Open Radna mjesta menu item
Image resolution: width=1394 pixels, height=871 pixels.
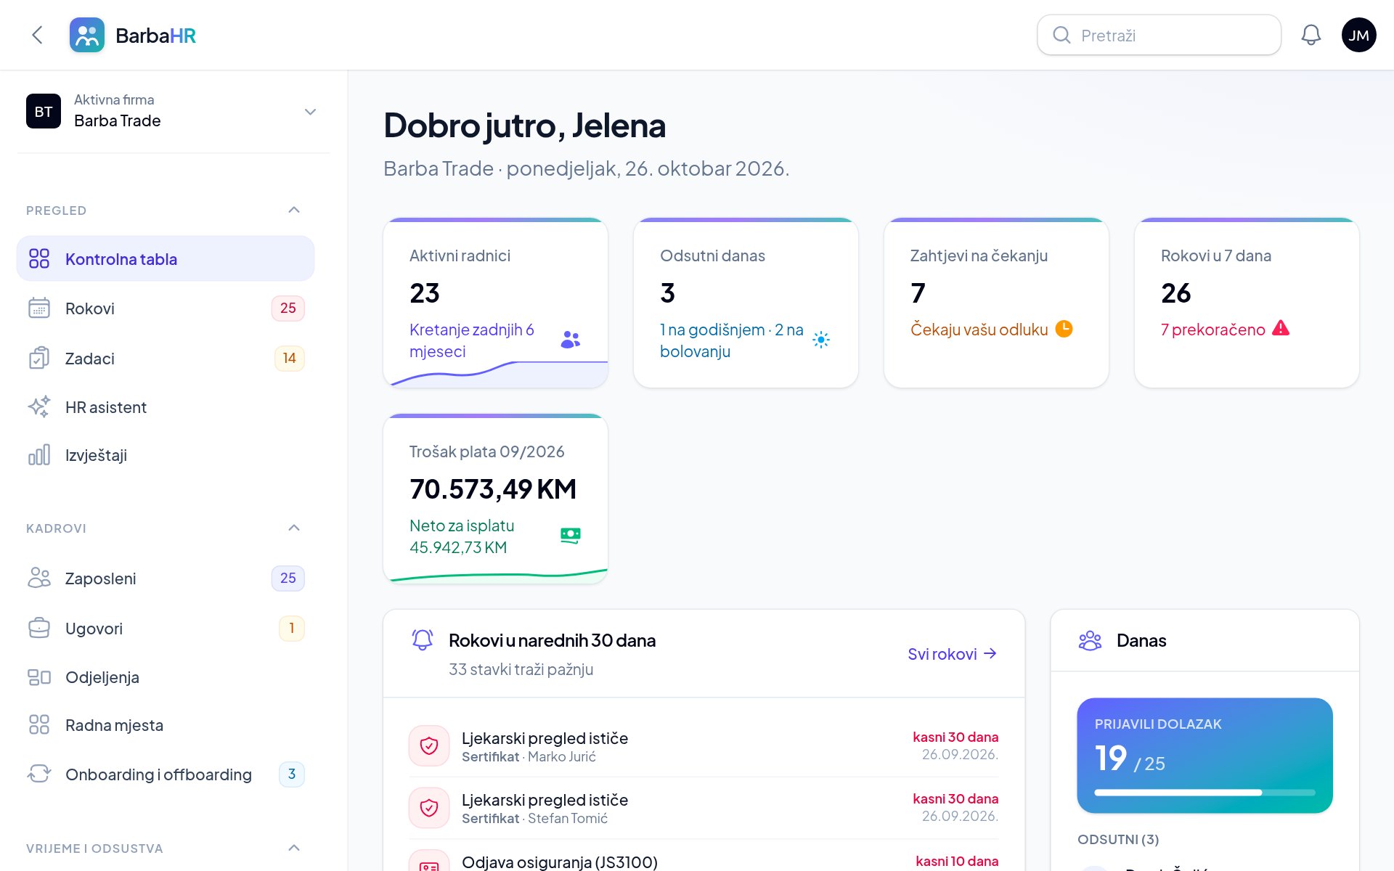(x=166, y=724)
